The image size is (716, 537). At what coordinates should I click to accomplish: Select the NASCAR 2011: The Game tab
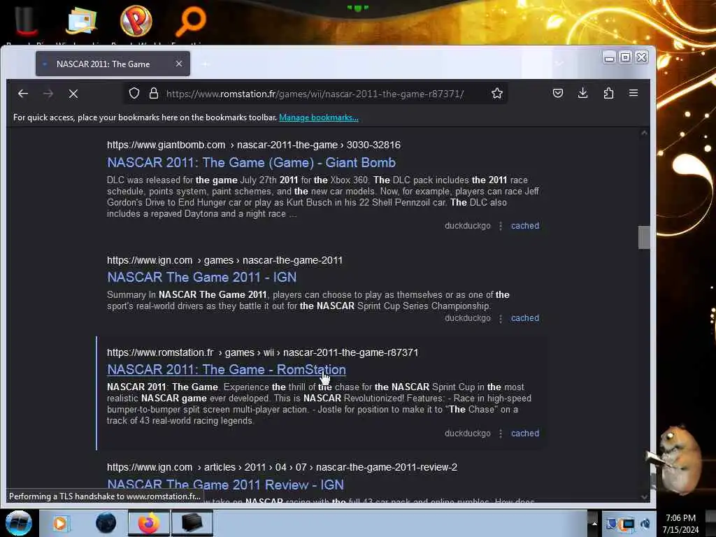(113, 64)
